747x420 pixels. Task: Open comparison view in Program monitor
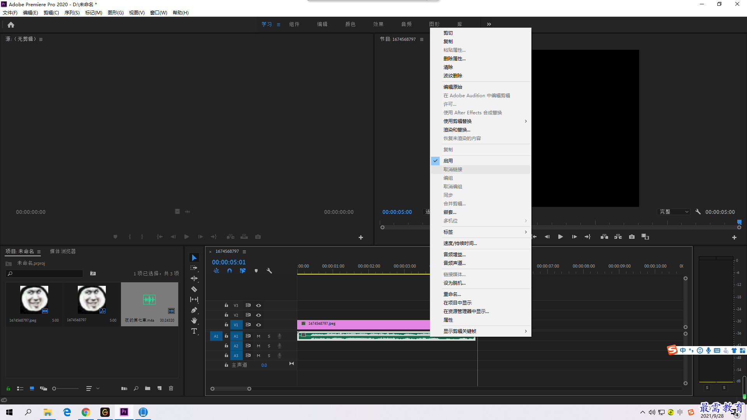pyautogui.click(x=645, y=237)
